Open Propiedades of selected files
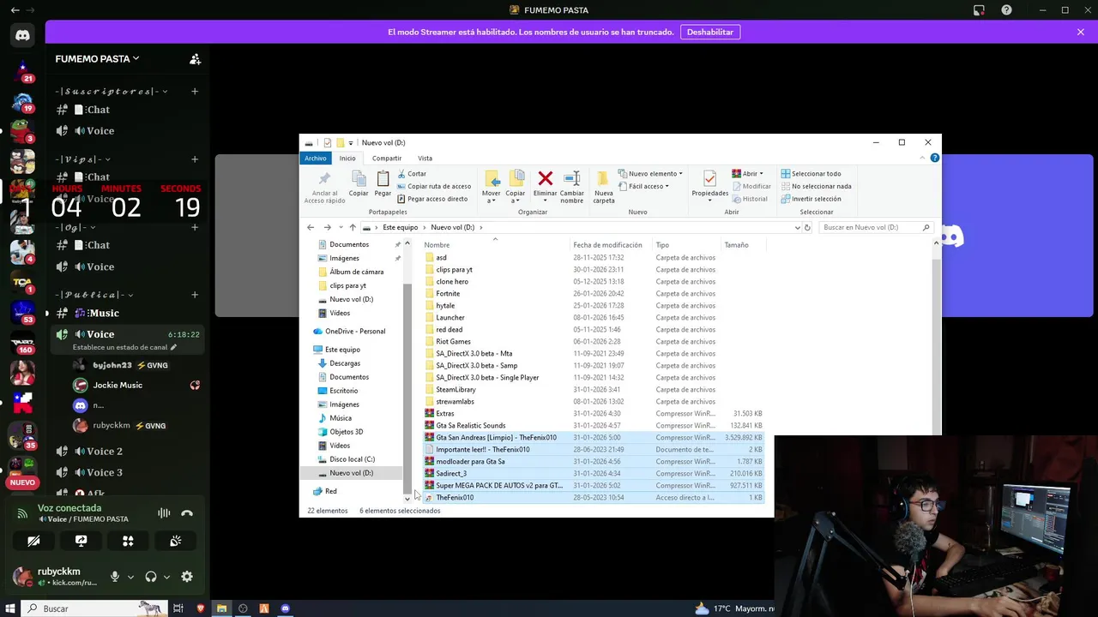The height and width of the screenshot is (617, 1098). point(709,186)
